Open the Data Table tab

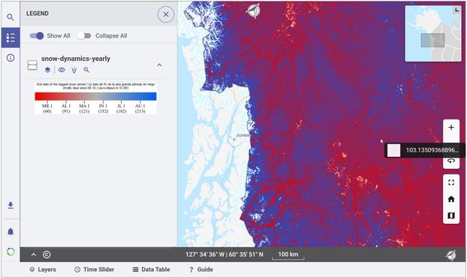point(151,270)
